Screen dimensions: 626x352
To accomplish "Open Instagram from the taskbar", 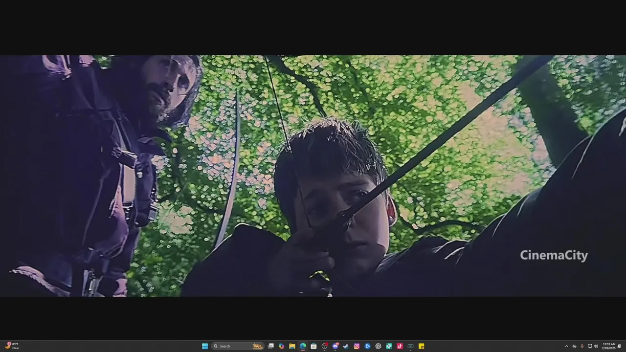I will (x=357, y=346).
